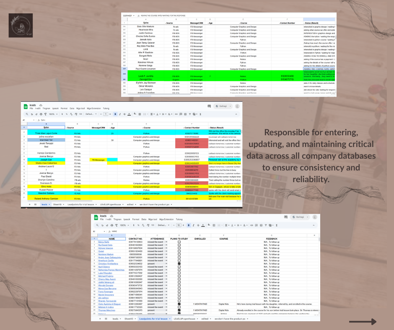Viewport: 394px width, 330px height.
Task: Click Italic icon in middle leads spreadsheet
Action: [x=120, y=114]
